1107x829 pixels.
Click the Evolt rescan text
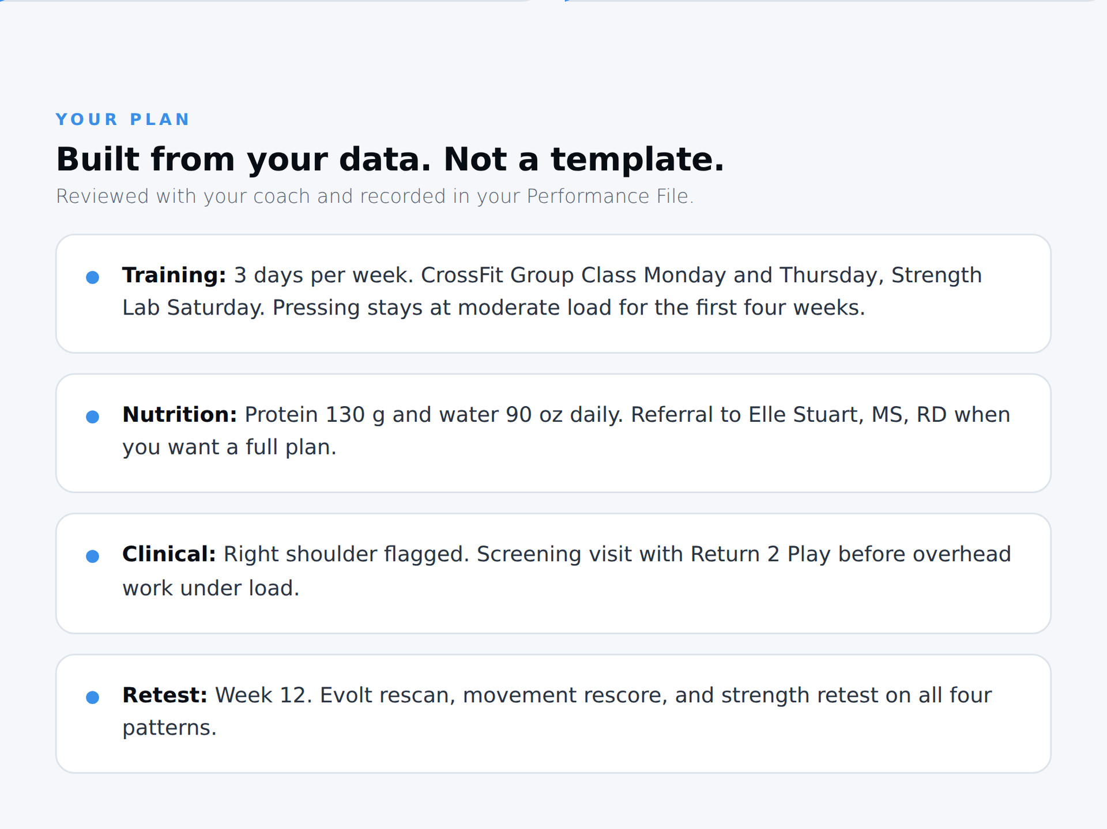click(387, 695)
